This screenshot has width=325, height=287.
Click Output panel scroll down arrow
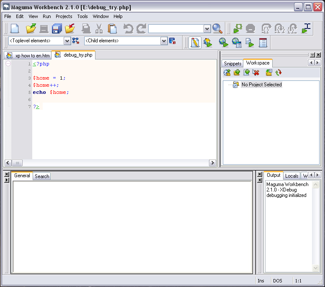click(315, 268)
